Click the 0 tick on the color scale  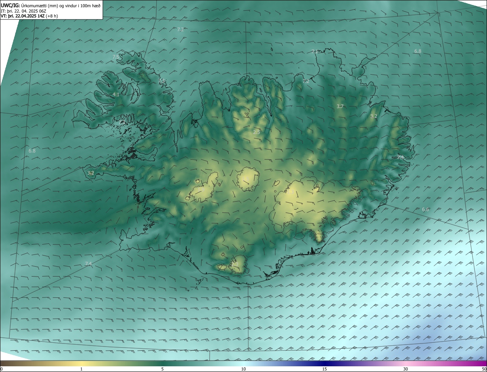pyautogui.click(x=2, y=369)
